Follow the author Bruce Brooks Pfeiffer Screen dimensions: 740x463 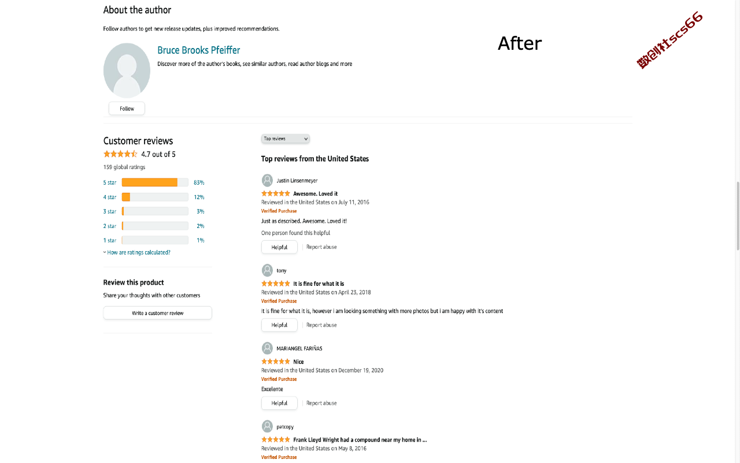tap(127, 108)
